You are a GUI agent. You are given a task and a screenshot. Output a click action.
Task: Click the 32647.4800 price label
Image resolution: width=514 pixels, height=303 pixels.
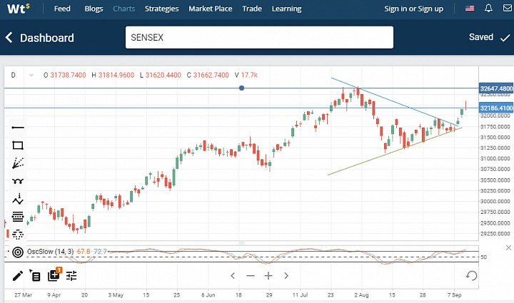pyautogui.click(x=496, y=88)
